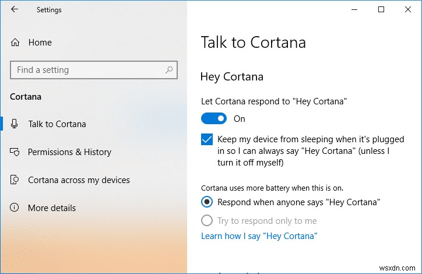Click Let Cortana respond to "Hey Cortana" label
Viewport: 422px width, 274px height.
[274, 101]
